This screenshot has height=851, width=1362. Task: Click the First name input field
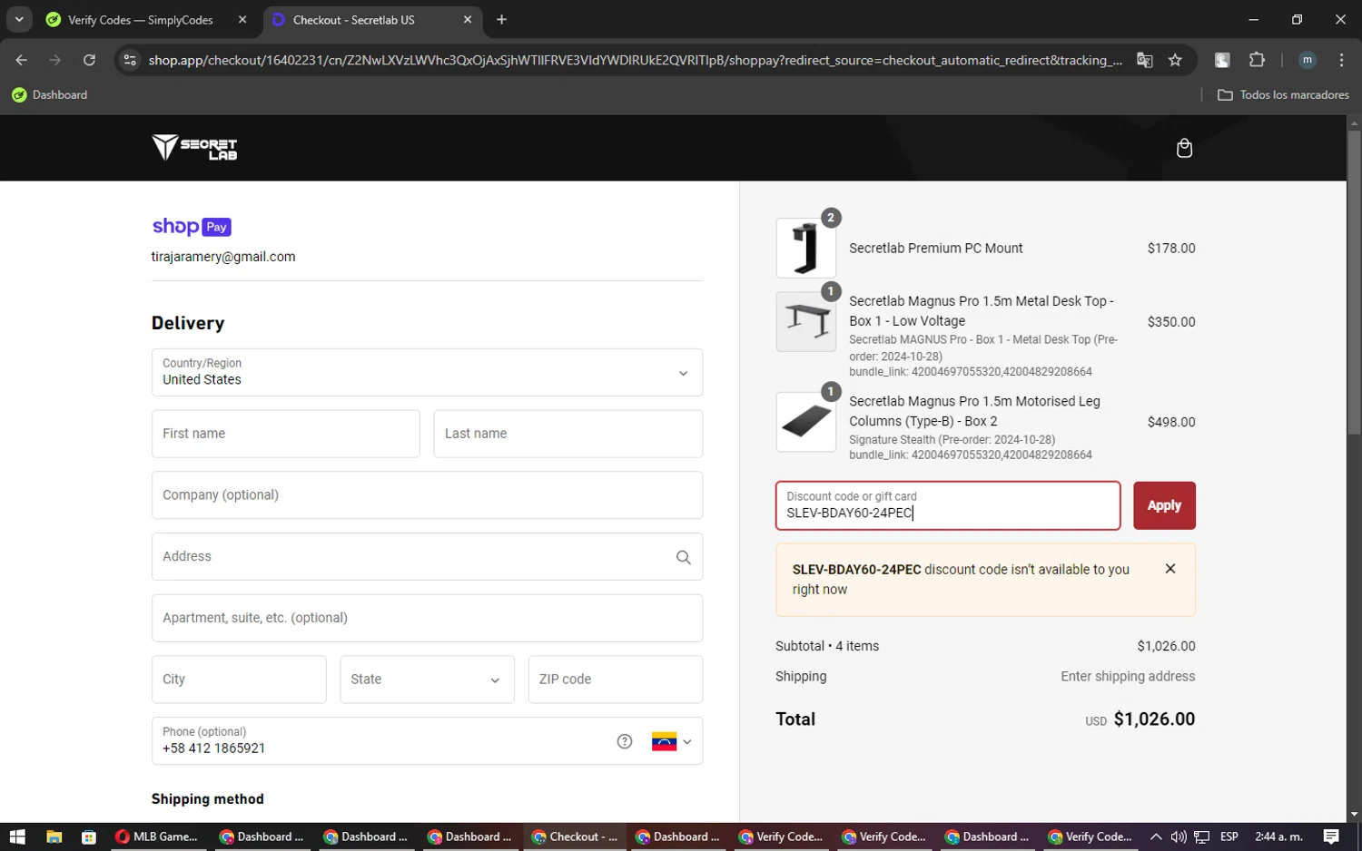coord(285,434)
